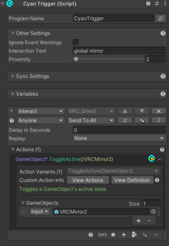This screenshot has height=246, width=169.
Task: Open the Send To All broadcast dropdown
Action: pyautogui.click(x=91, y=120)
